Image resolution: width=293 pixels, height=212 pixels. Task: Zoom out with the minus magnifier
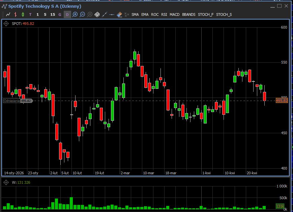[x=82, y=14]
